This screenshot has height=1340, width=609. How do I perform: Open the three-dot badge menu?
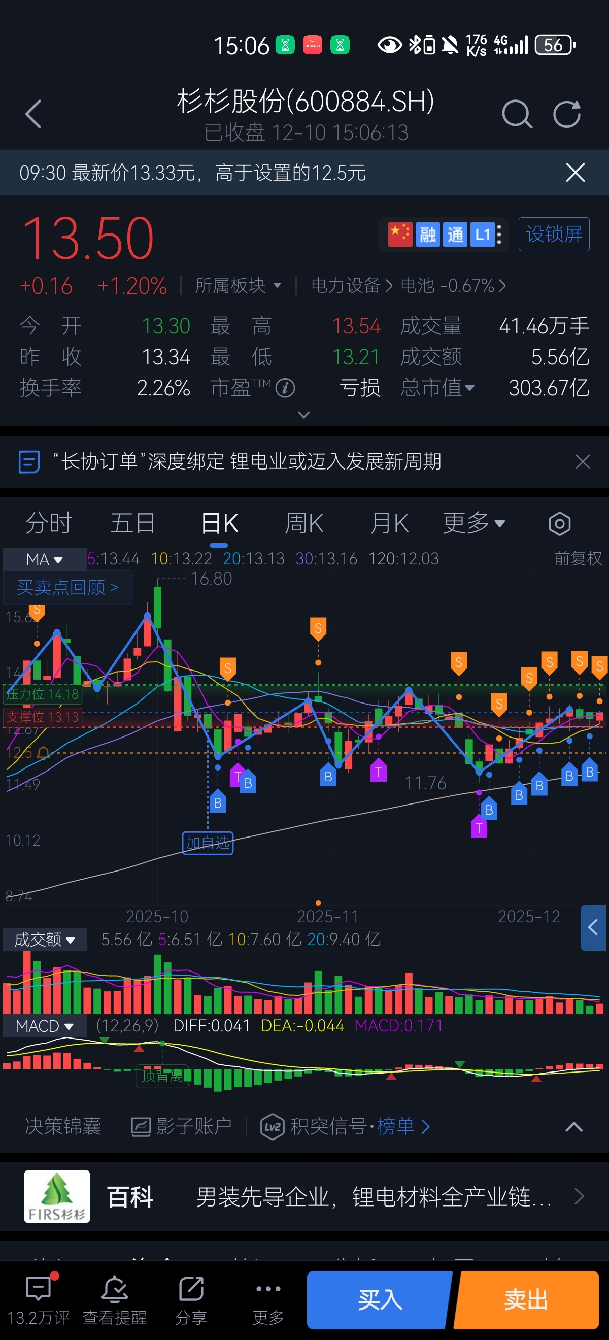499,234
